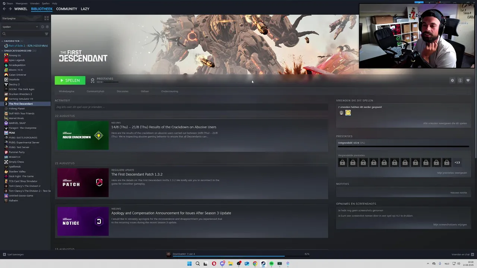Open game settings gear icon

click(452, 80)
